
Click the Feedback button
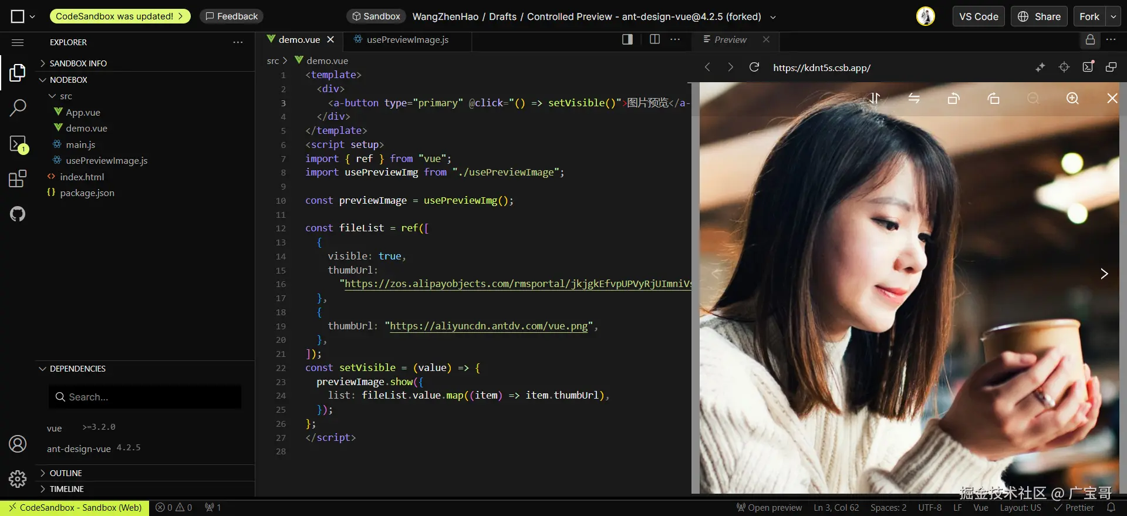pyautogui.click(x=231, y=16)
